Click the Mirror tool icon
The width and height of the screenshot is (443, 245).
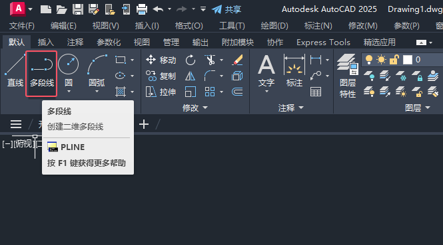[x=190, y=76]
